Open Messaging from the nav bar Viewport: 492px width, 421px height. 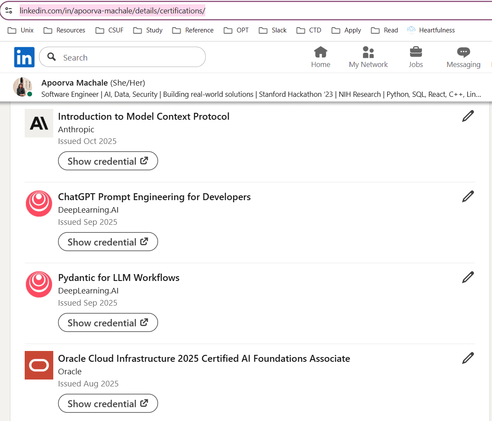coord(463,57)
